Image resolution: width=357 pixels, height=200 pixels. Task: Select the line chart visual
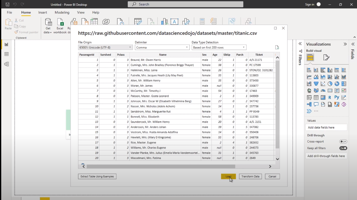(x=309, y=77)
